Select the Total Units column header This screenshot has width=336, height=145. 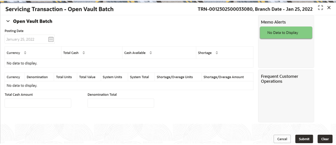64,77
